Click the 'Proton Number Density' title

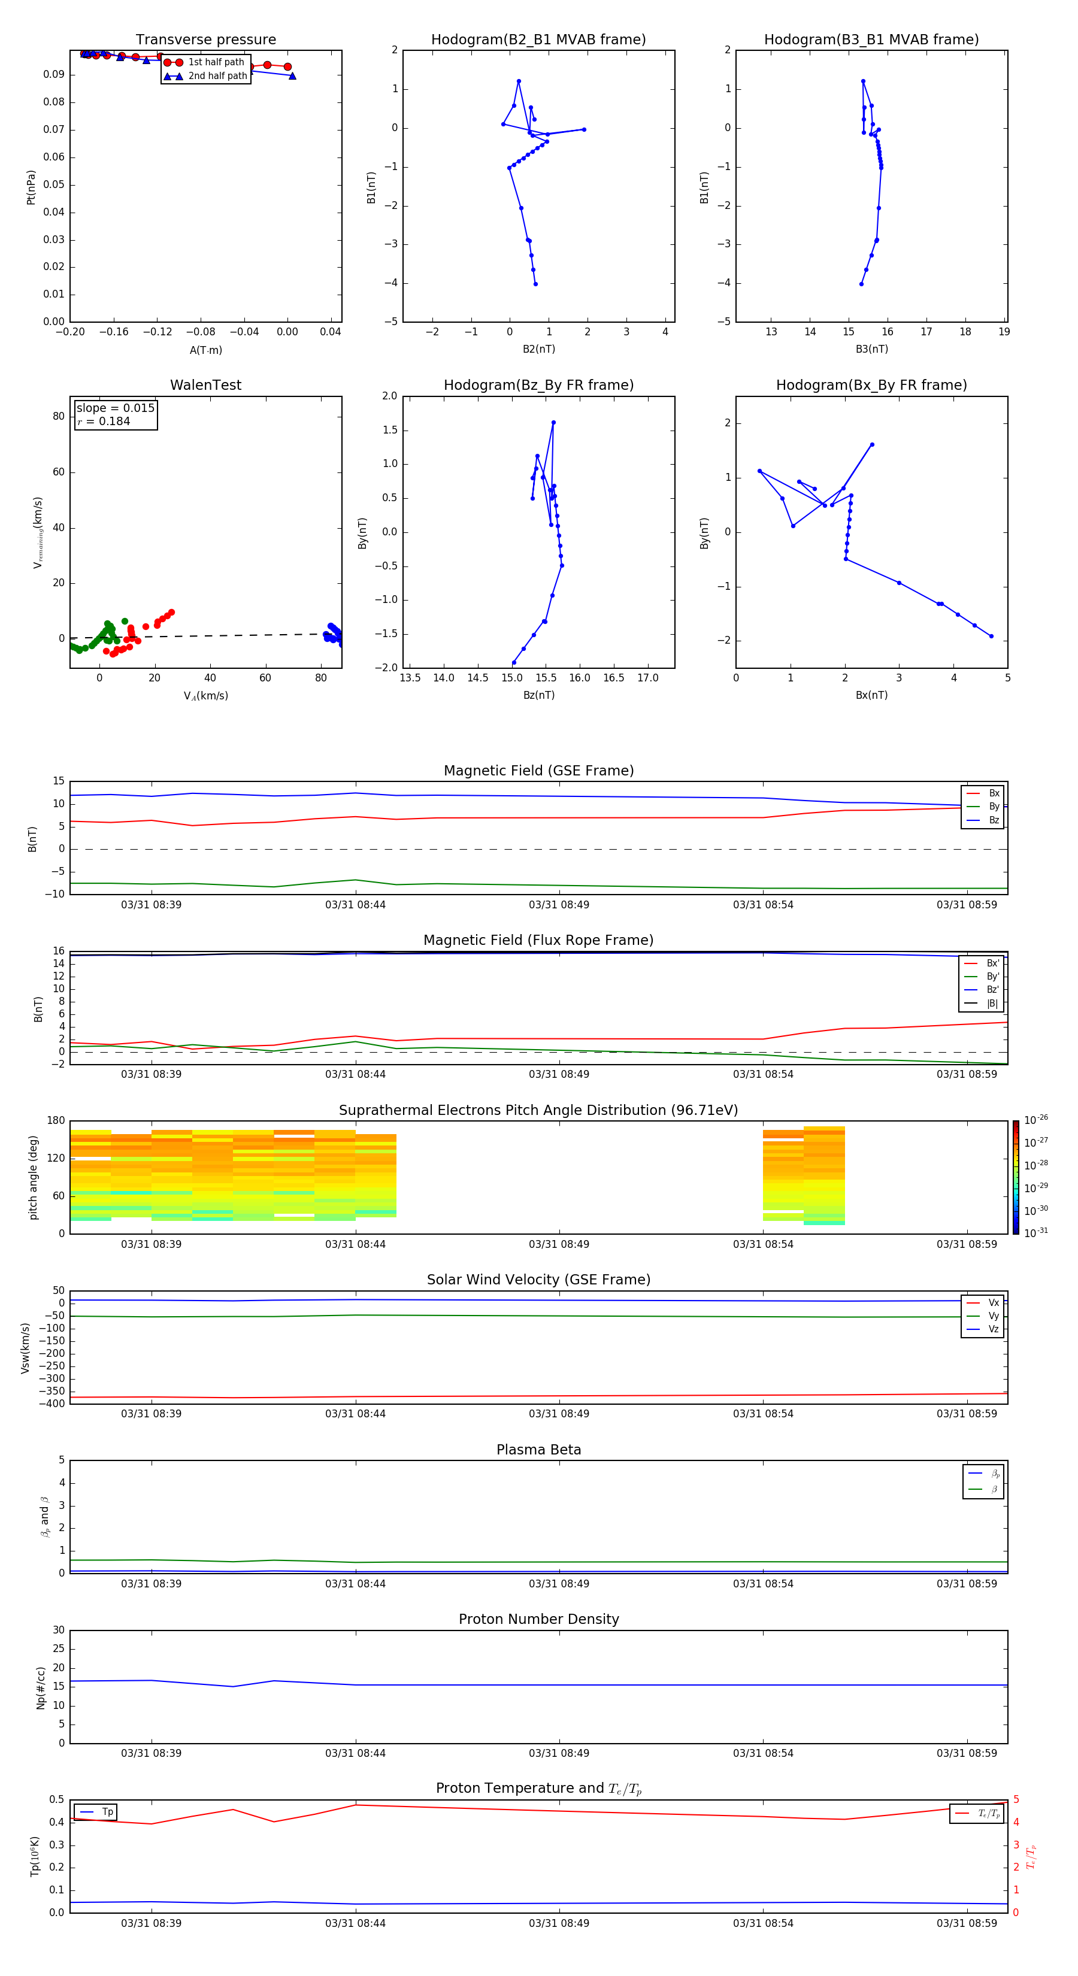(x=538, y=1619)
